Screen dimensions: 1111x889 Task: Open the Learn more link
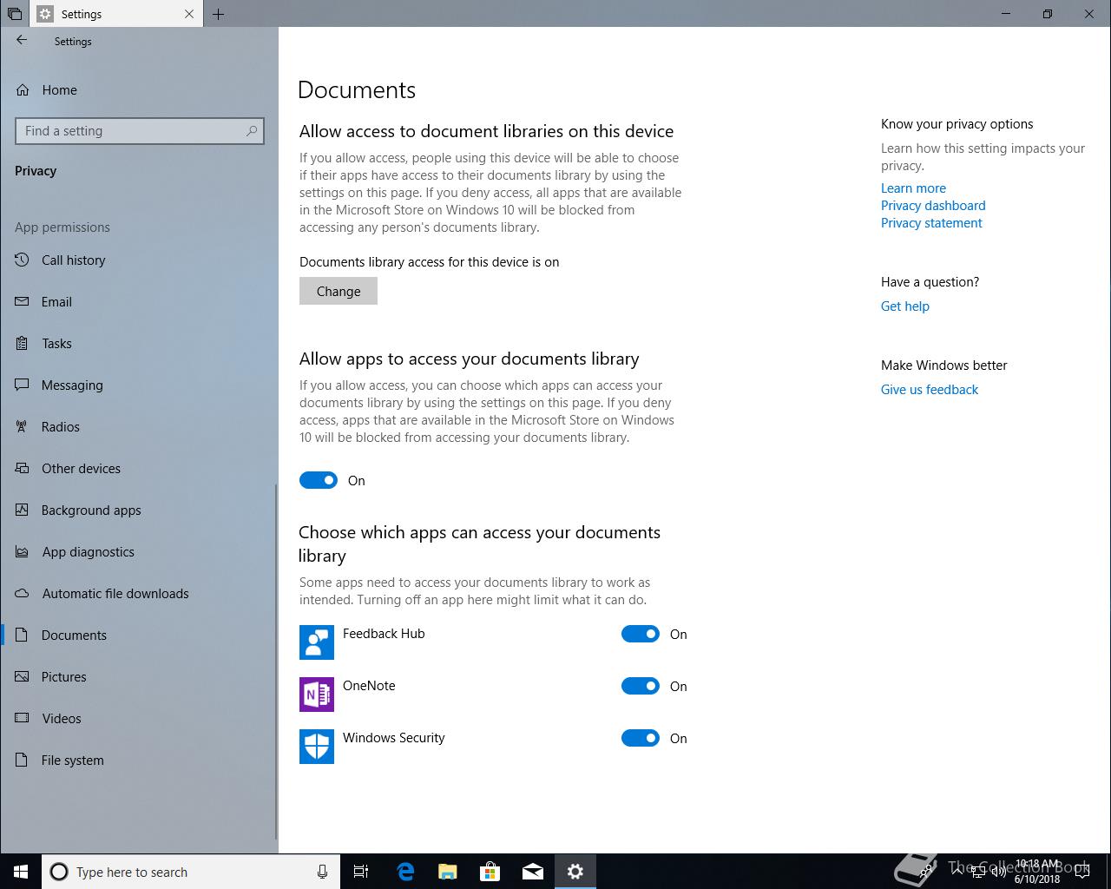pyautogui.click(x=913, y=188)
